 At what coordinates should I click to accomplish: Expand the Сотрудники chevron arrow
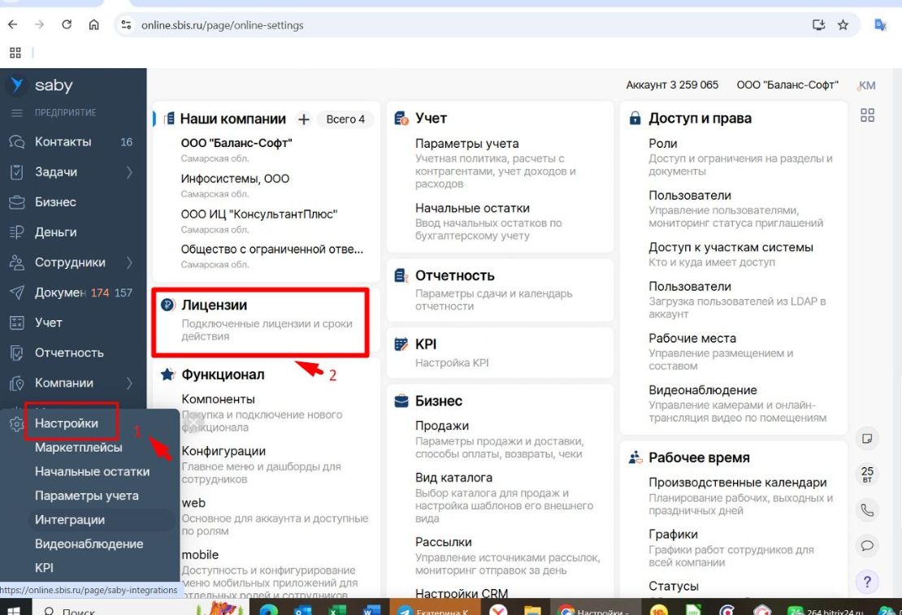pyautogui.click(x=129, y=262)
